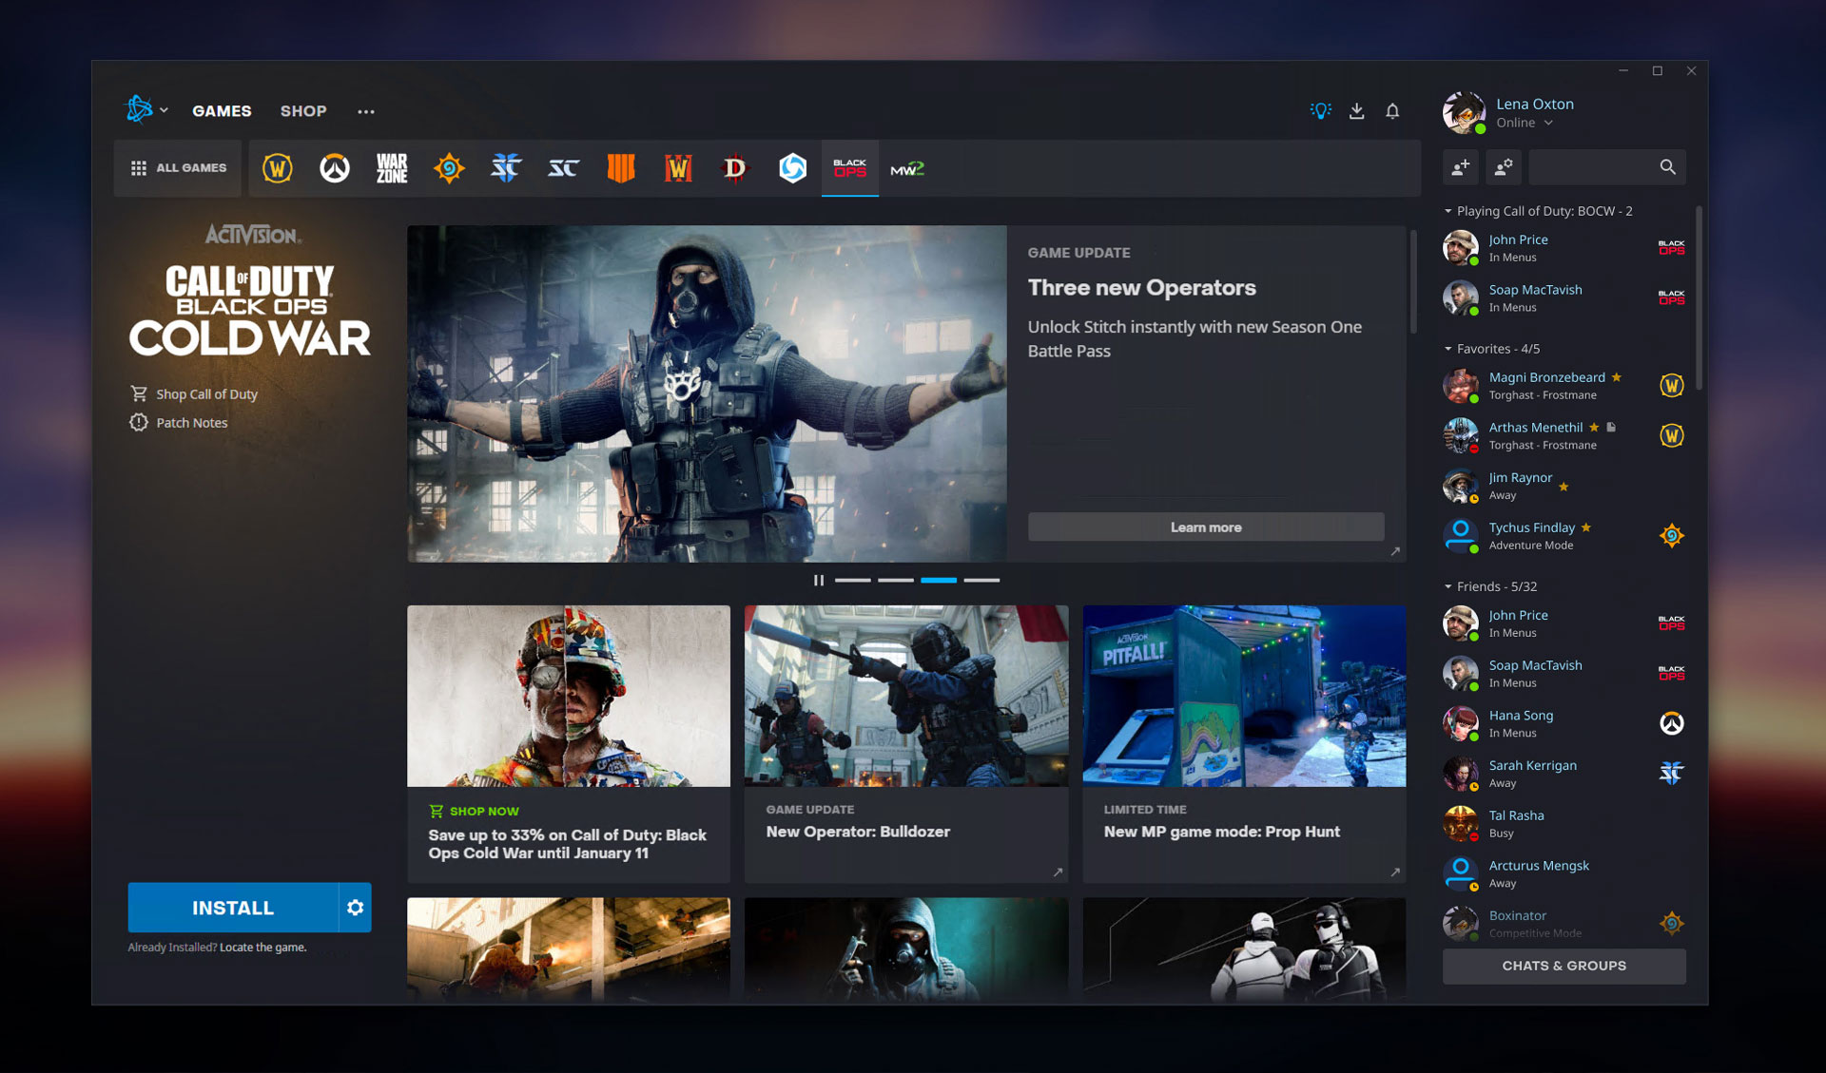Click the slideshow pause control button
The image size is (1826, 1073).
point(817,580)
